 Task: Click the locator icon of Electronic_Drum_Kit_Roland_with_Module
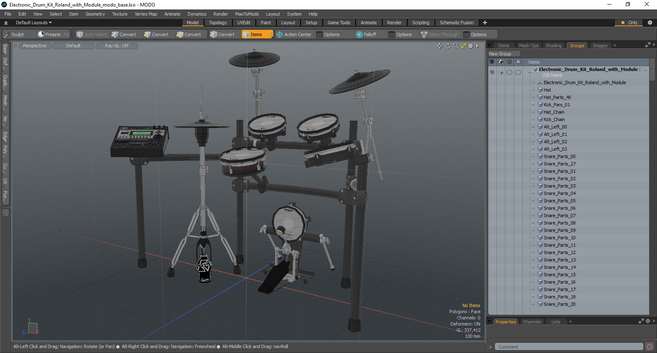click(x=540, y=83)
